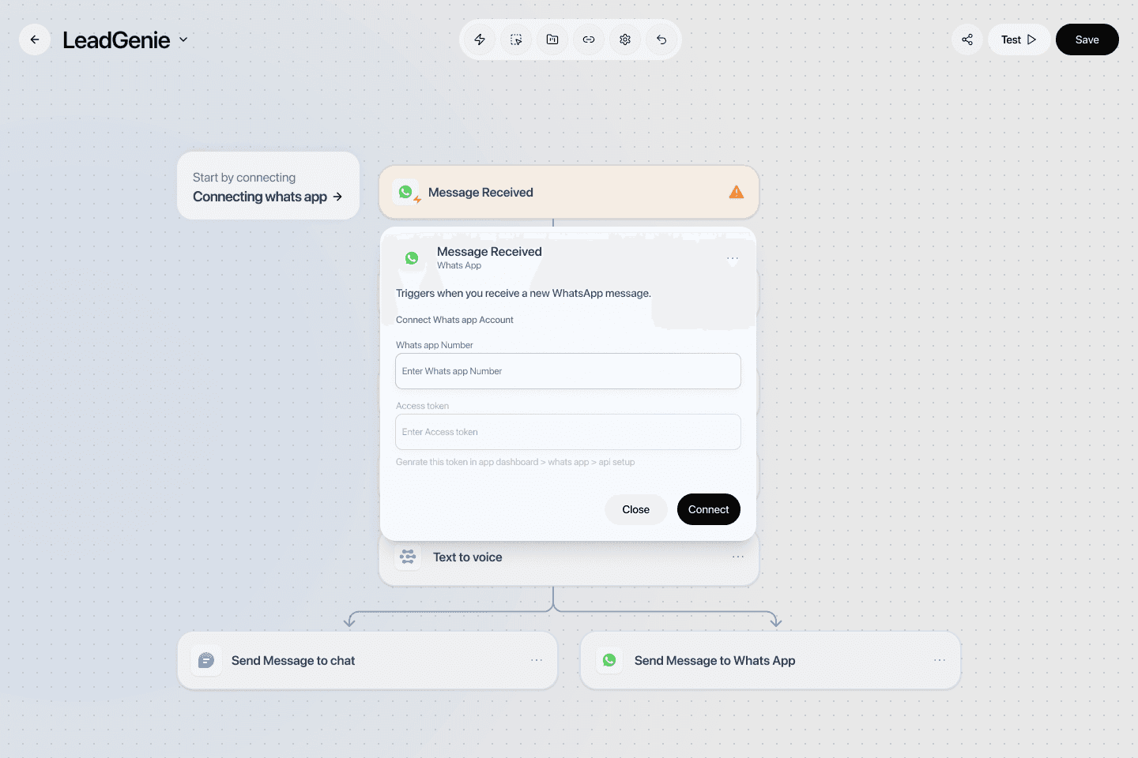Click WhatsApp icon on Message Received node
Screen dimensions: 1138x758
coord(406,192)
